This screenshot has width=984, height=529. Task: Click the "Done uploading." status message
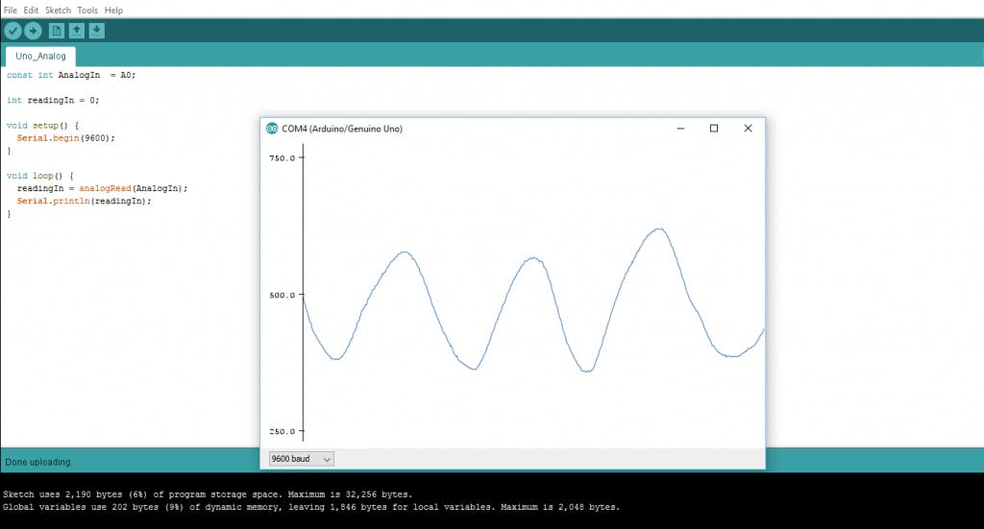click(x=38, y=462)
